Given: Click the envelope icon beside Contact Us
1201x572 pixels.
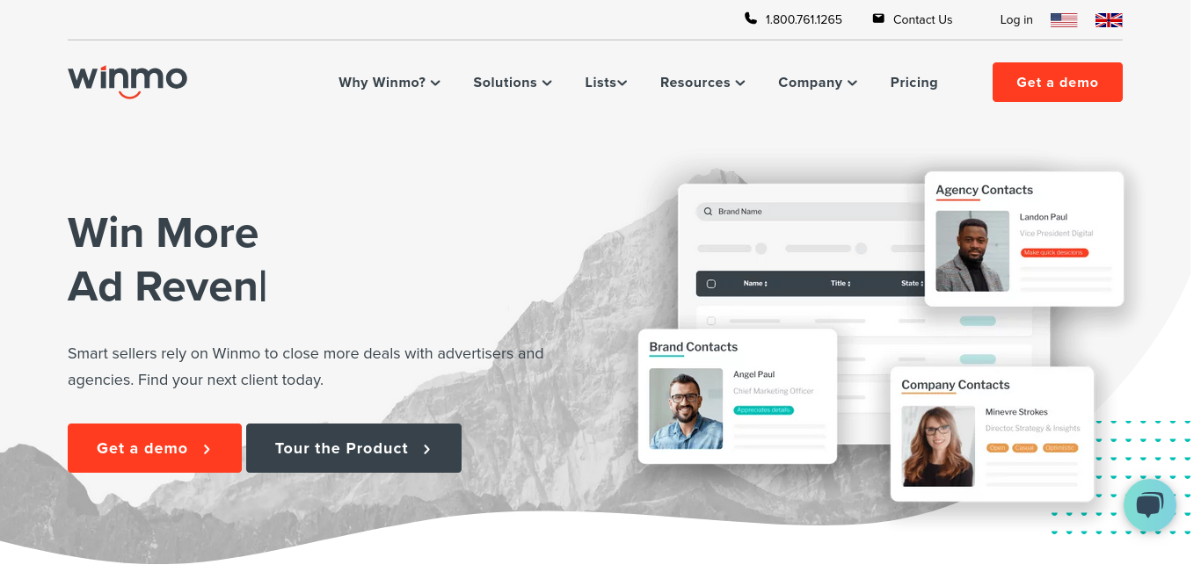Looking at the screenshot, I should click(x=878, y=18).
